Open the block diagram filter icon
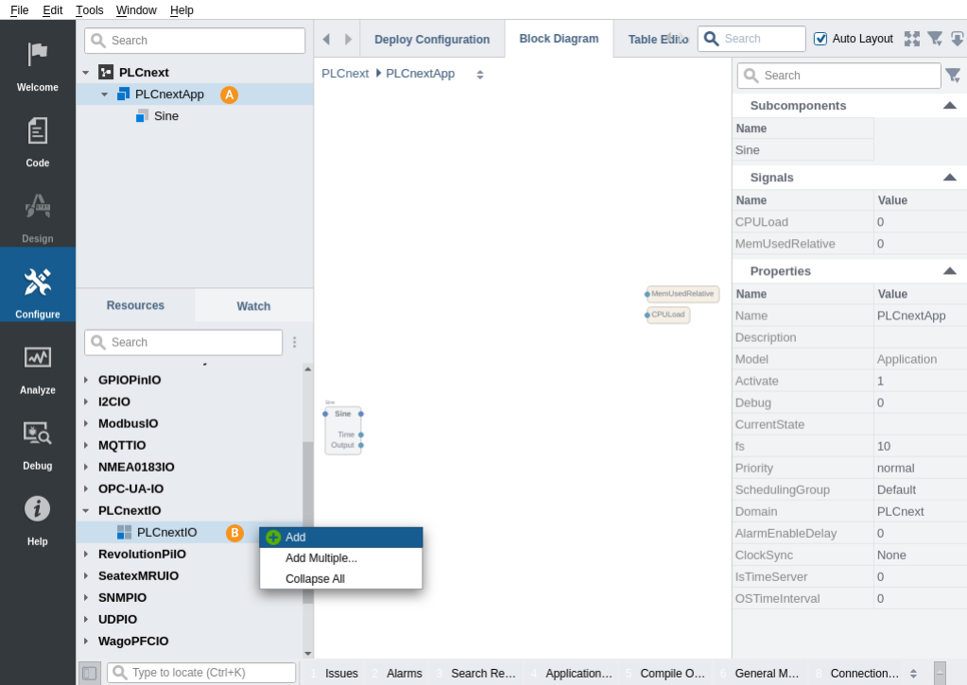 pos(935,39)
